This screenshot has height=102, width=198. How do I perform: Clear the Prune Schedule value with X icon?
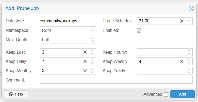182,21
